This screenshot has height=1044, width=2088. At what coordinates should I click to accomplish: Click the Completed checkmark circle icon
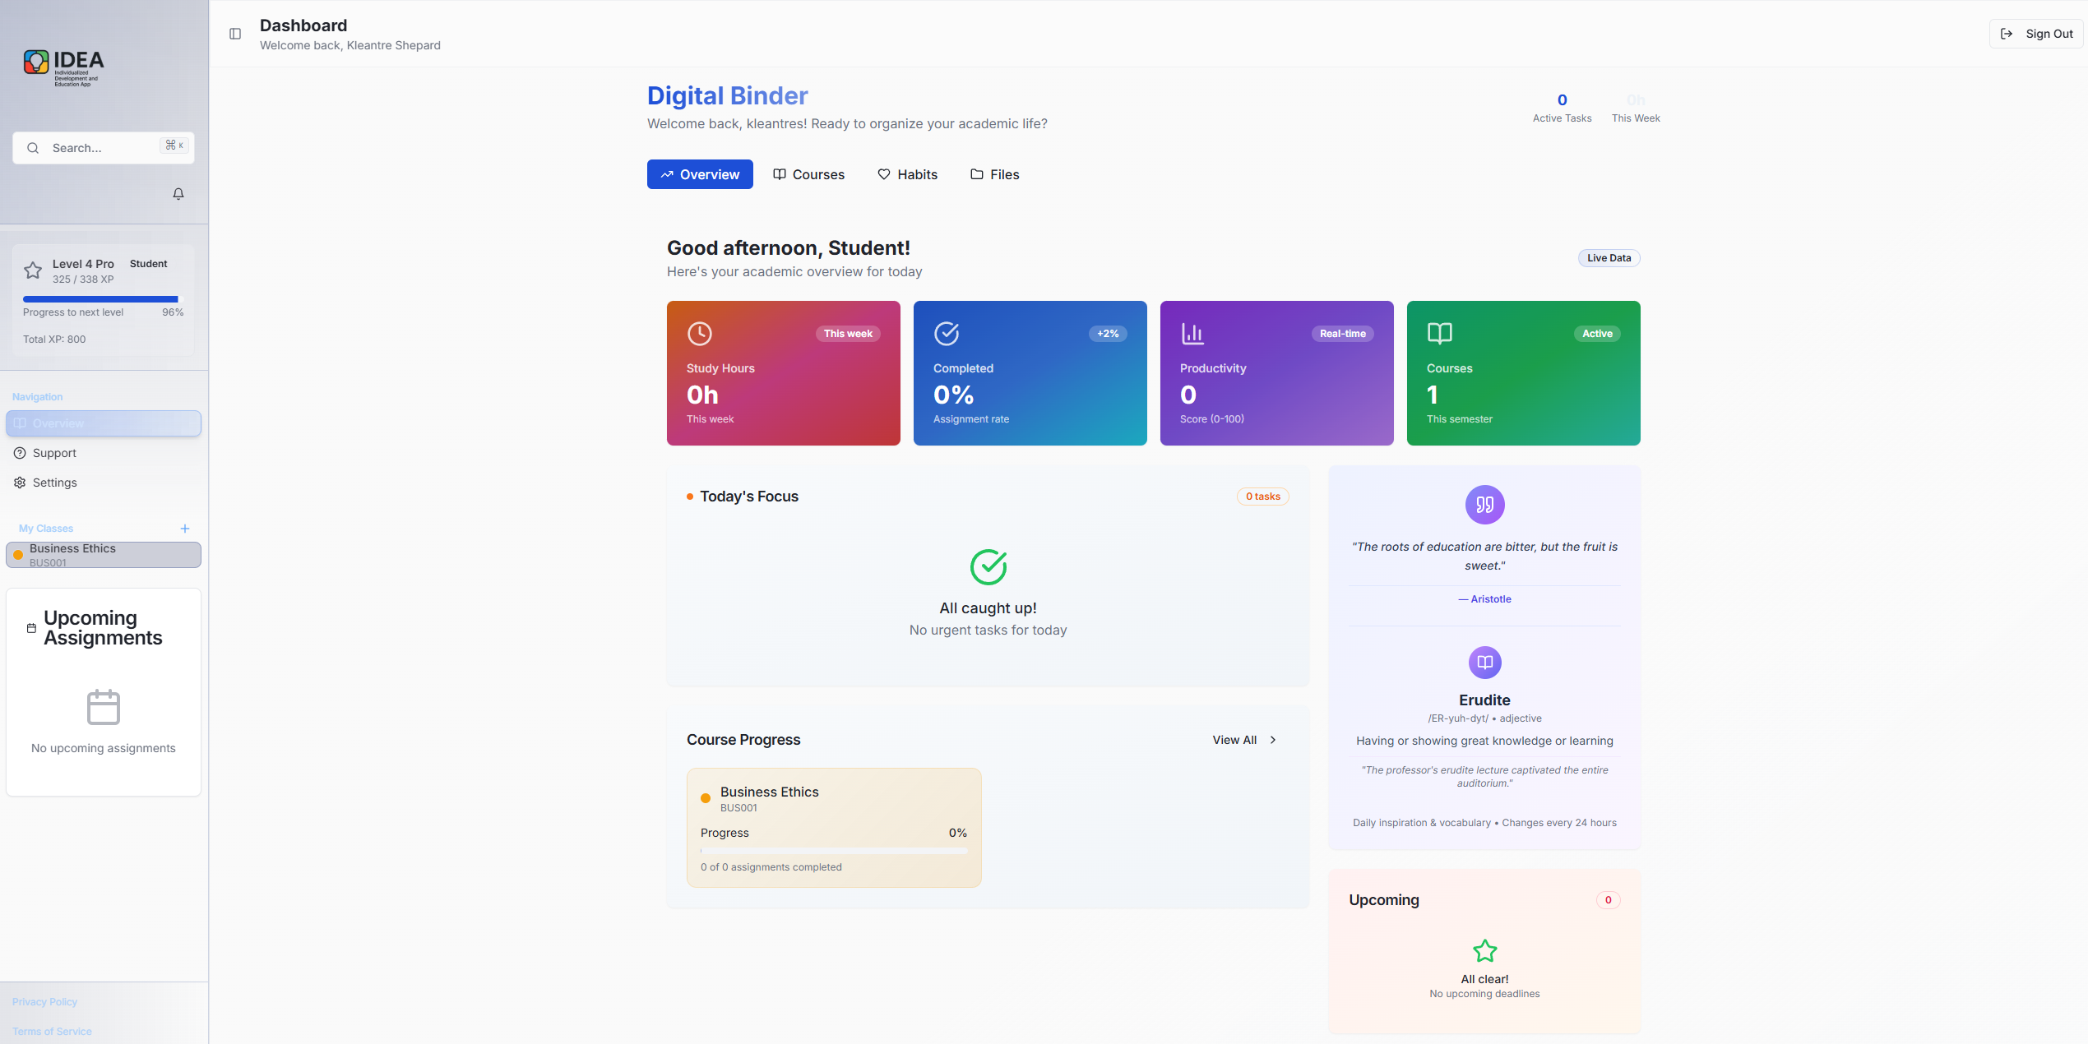click(x=947, y=334)
